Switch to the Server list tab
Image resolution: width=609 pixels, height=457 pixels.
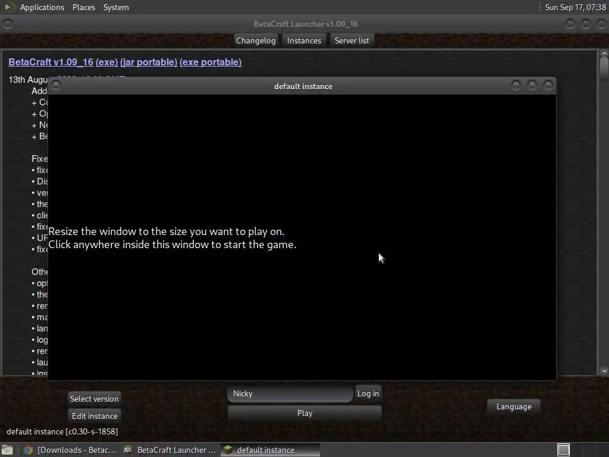[352, 41]
